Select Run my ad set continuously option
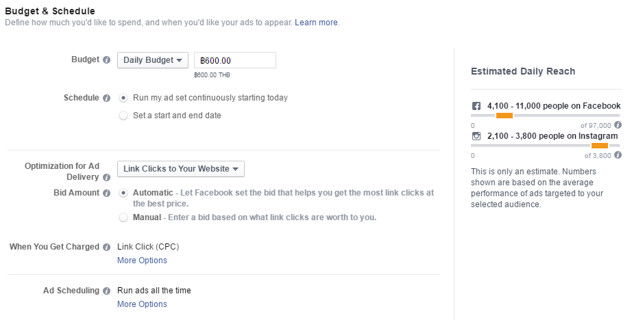Viewport: 632px width, 320px height. tap(123, 98)
